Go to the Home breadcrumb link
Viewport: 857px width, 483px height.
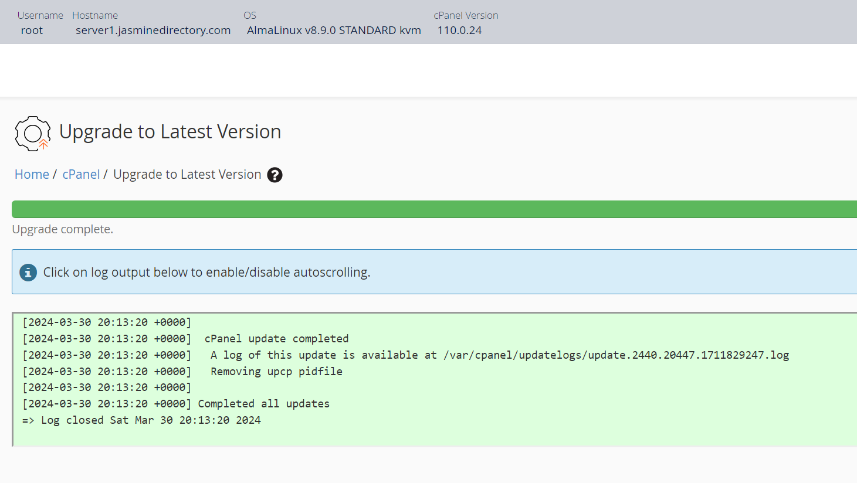pos(32,175)
